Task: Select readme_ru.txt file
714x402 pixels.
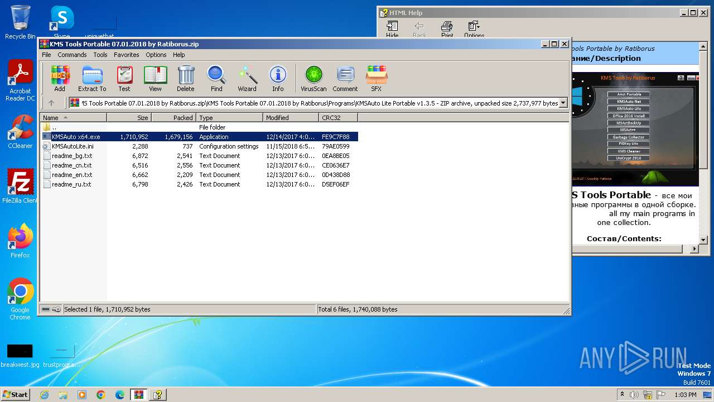Action: 199,184
